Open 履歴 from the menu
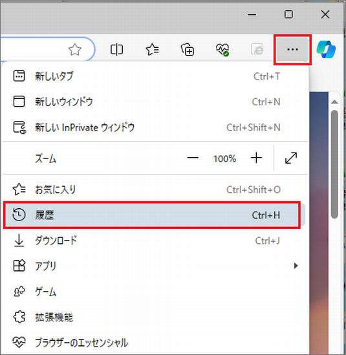The image size is (346, 355). click(x=155, y=215)
